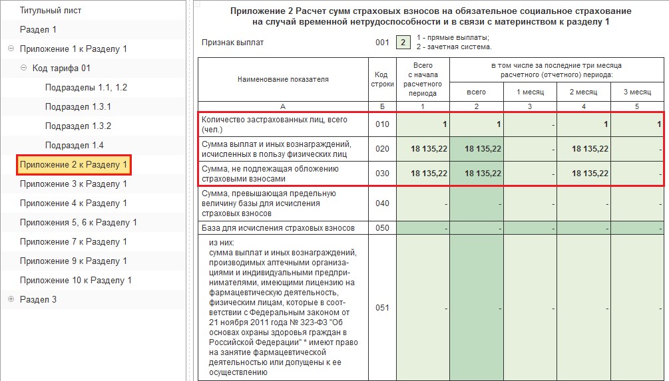Navigate to 'Приложения 5, 6 к Разделу 1'
This screenshot has width=669, height=381.
78,222
